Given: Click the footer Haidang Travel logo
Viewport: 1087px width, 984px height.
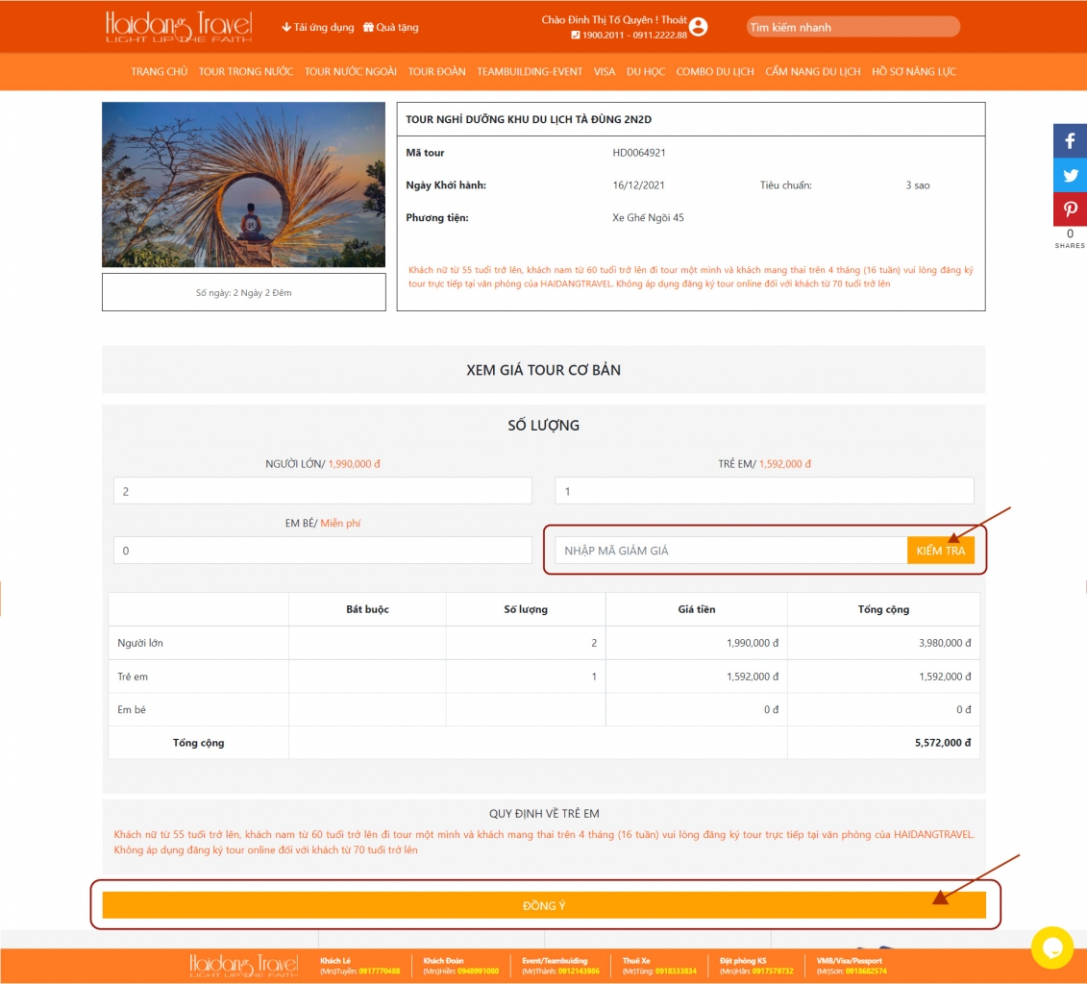Looking at the screenshot, I should click(x=244, y=966).
